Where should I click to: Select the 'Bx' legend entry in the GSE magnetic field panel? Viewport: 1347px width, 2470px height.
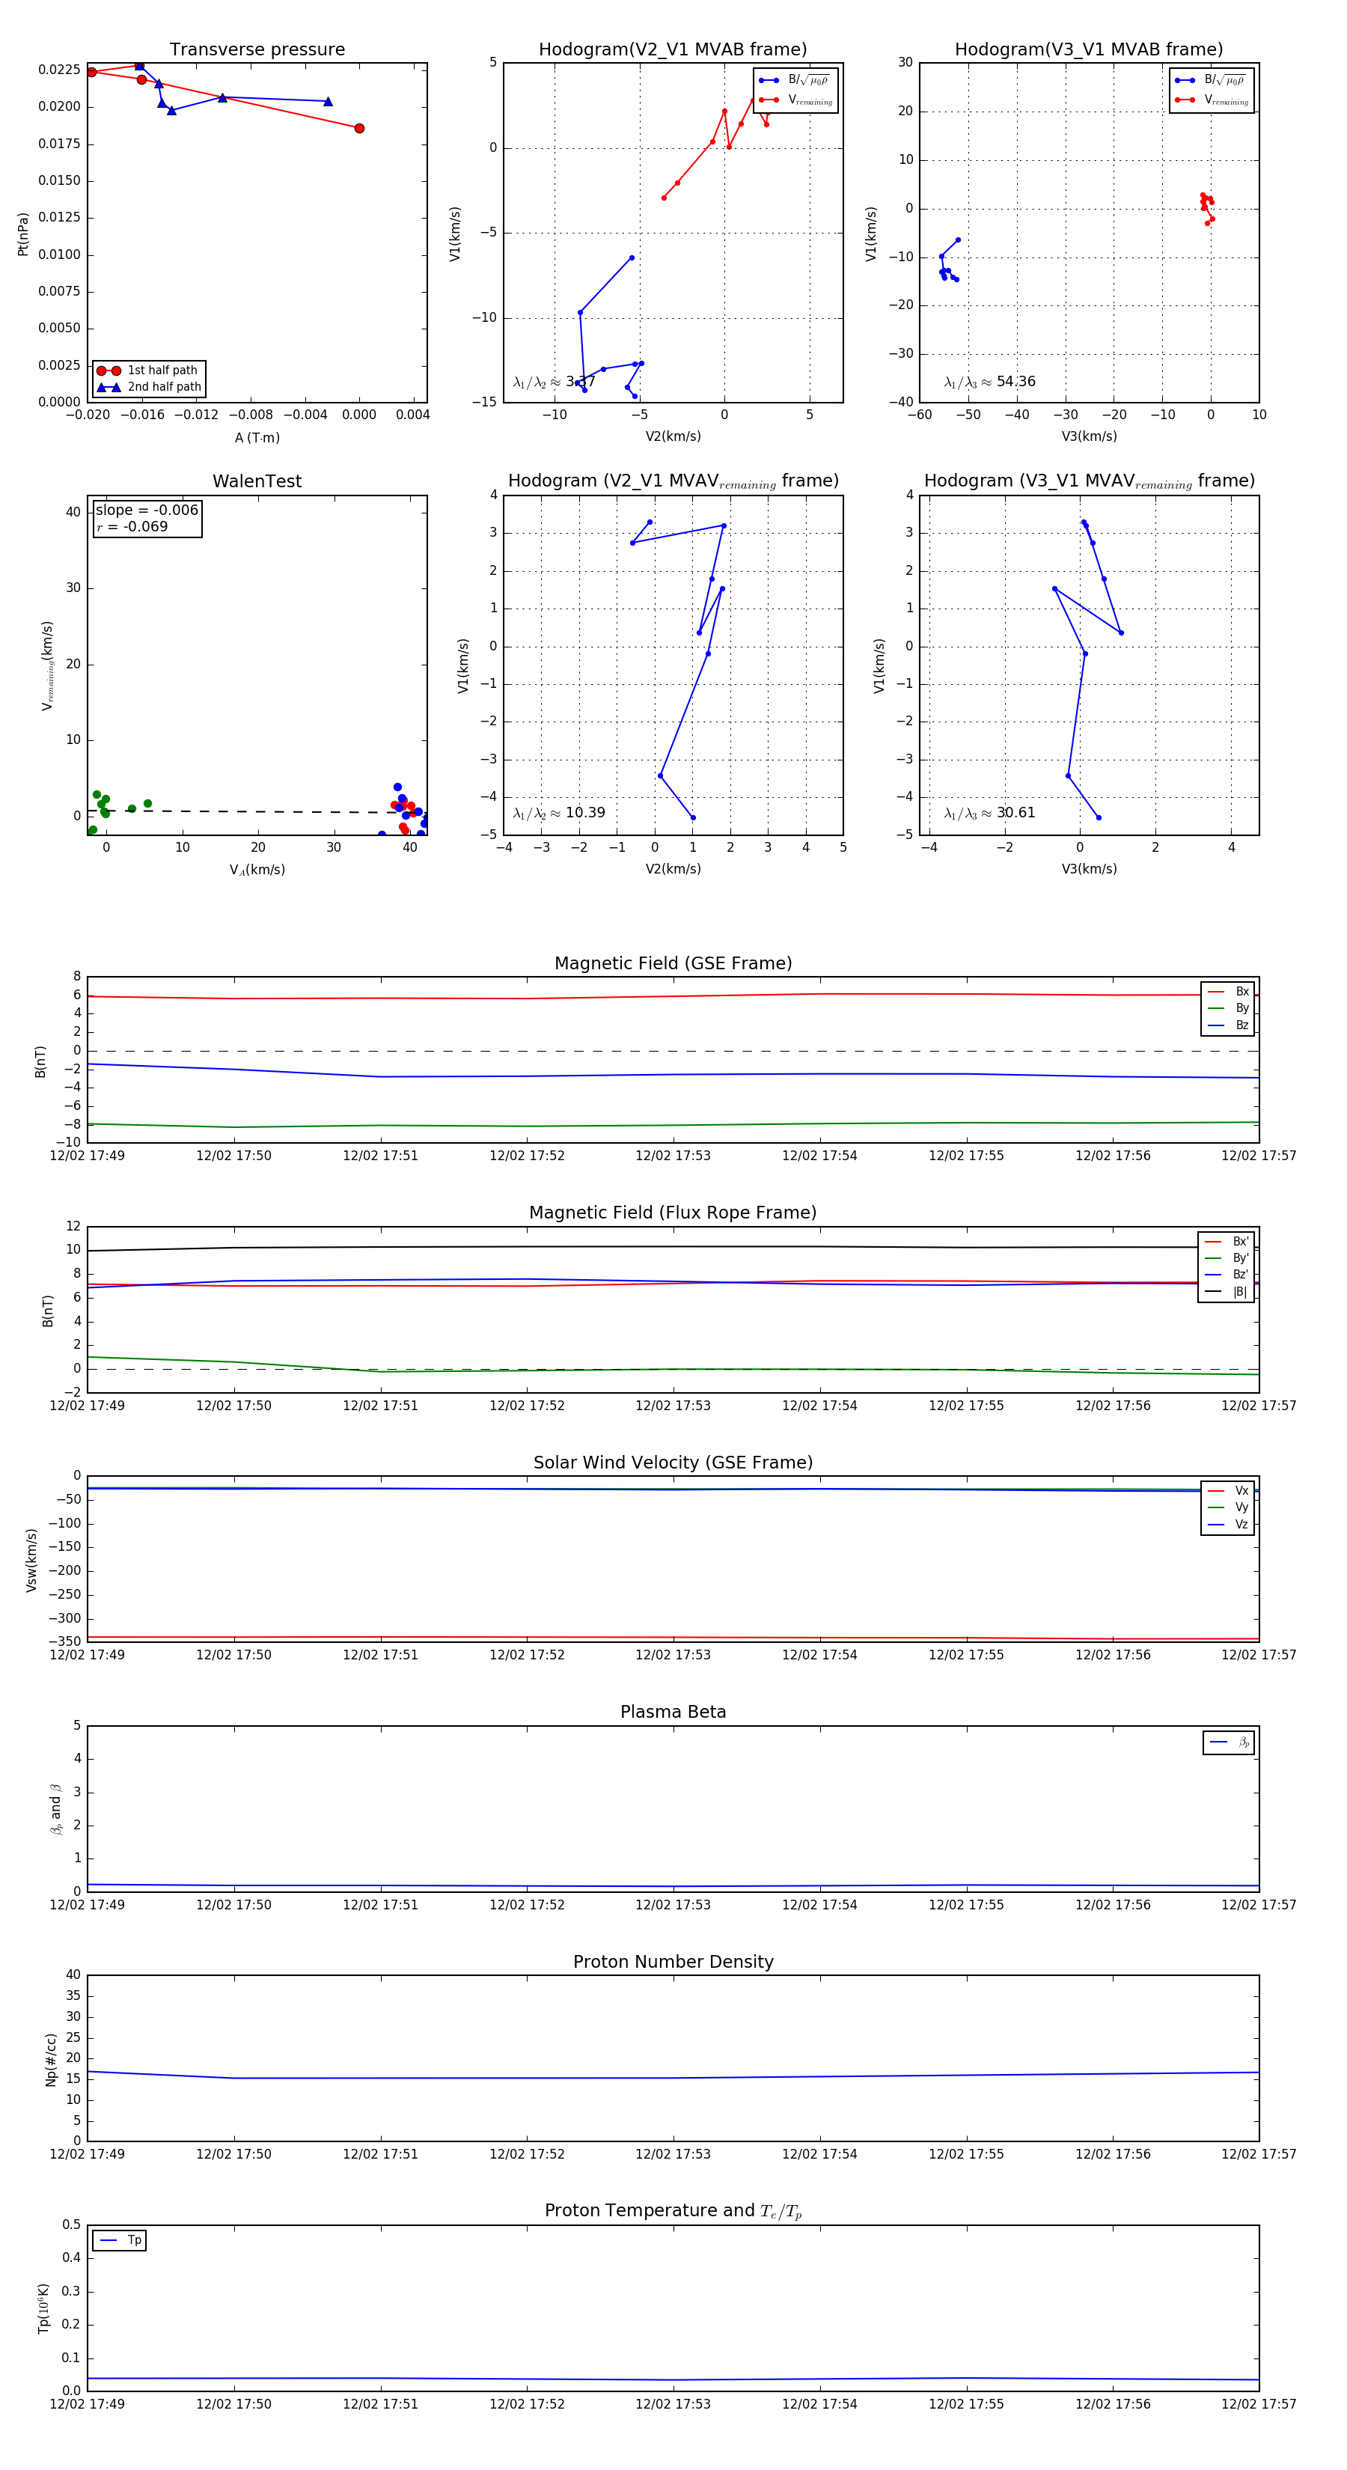[1228, 992]
